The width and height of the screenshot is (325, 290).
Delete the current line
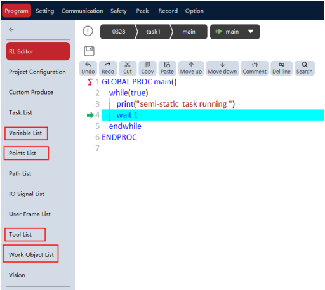(281, 68)
